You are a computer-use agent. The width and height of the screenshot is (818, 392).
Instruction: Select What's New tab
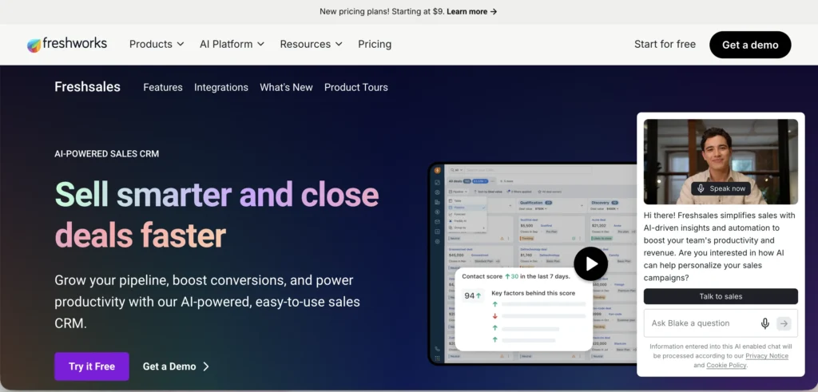[x=287, y=88]
